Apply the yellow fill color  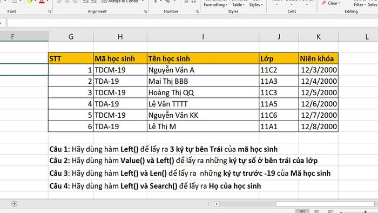click(30, 2)
